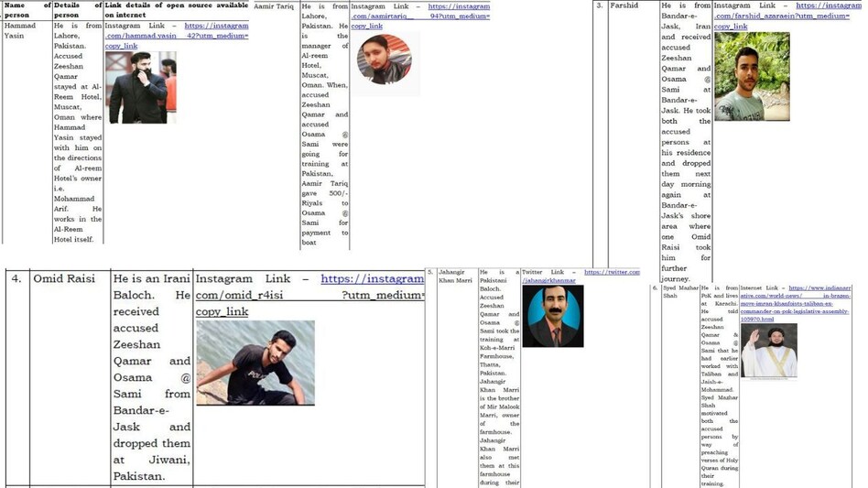Select the photo in Omid Raisi row
The image size is (868, 488).
point(255,363)
